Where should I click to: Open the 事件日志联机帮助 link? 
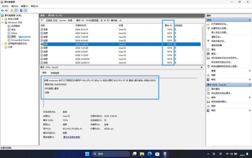[73, 137]
